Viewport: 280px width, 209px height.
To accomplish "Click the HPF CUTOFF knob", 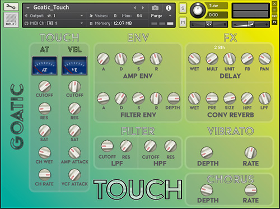I will point(150,146).
